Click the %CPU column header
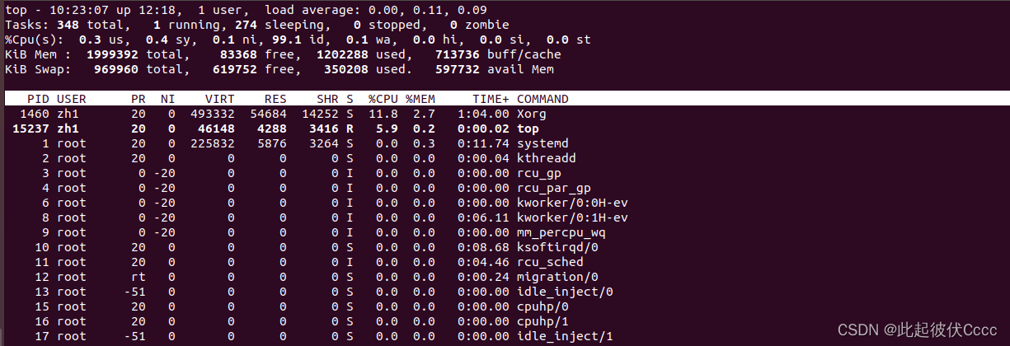 pos(383,99)
